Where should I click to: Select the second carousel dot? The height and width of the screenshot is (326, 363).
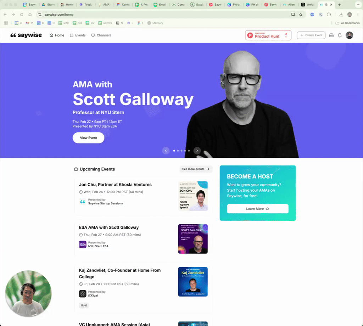tap(178, 151)
